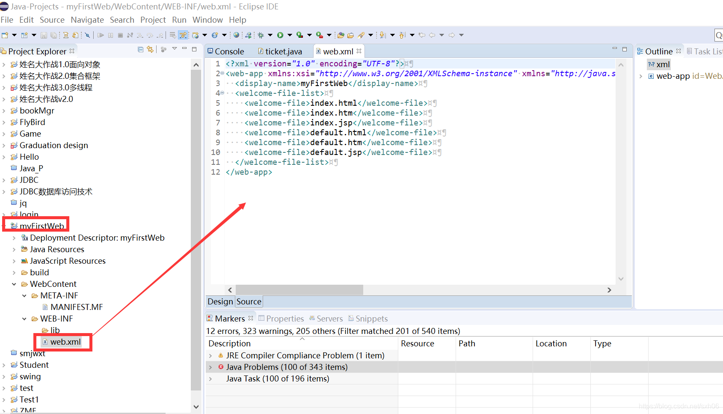Collapse the welcome-file-list fold on line 4
The width and height of the screenshot is (723, 414).
[x=222, y=93]
